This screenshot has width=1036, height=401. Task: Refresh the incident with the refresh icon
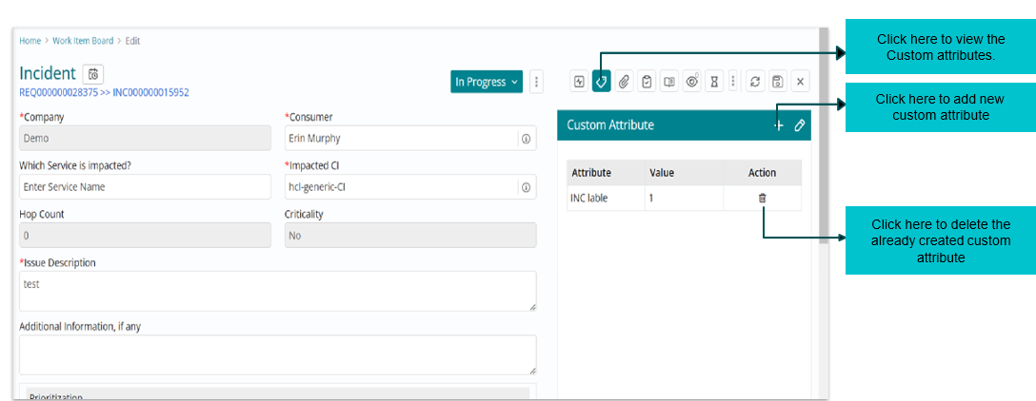pyautogui.click(x=755, y=82)
